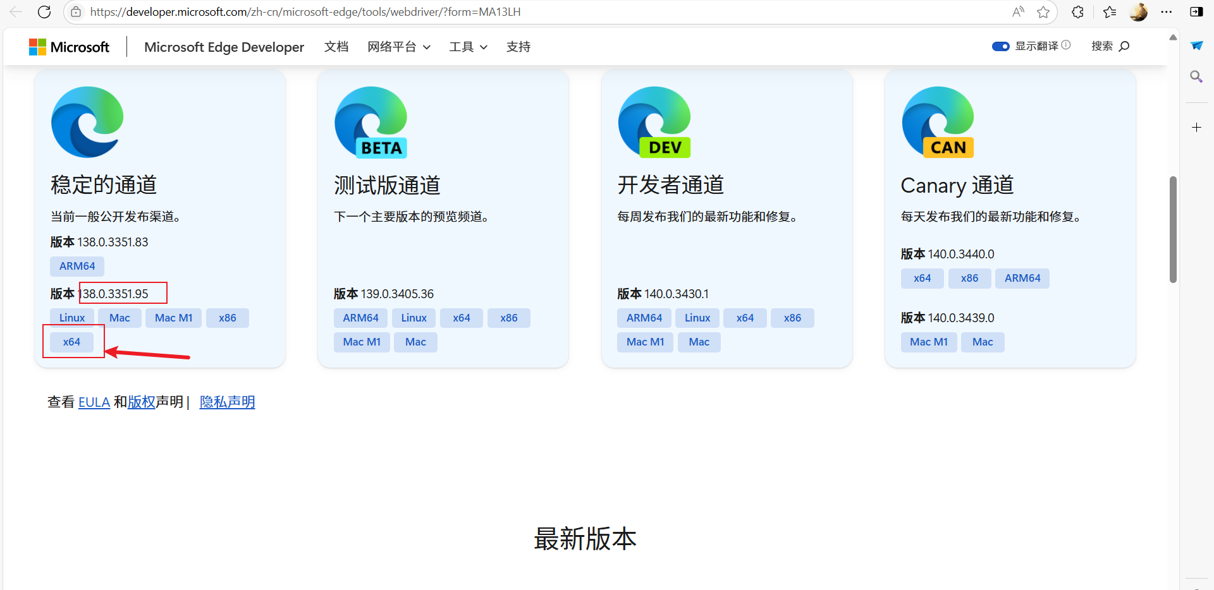Download Dev channel Mac M1 driver
1214x590 pixels.
pos(646,342)
